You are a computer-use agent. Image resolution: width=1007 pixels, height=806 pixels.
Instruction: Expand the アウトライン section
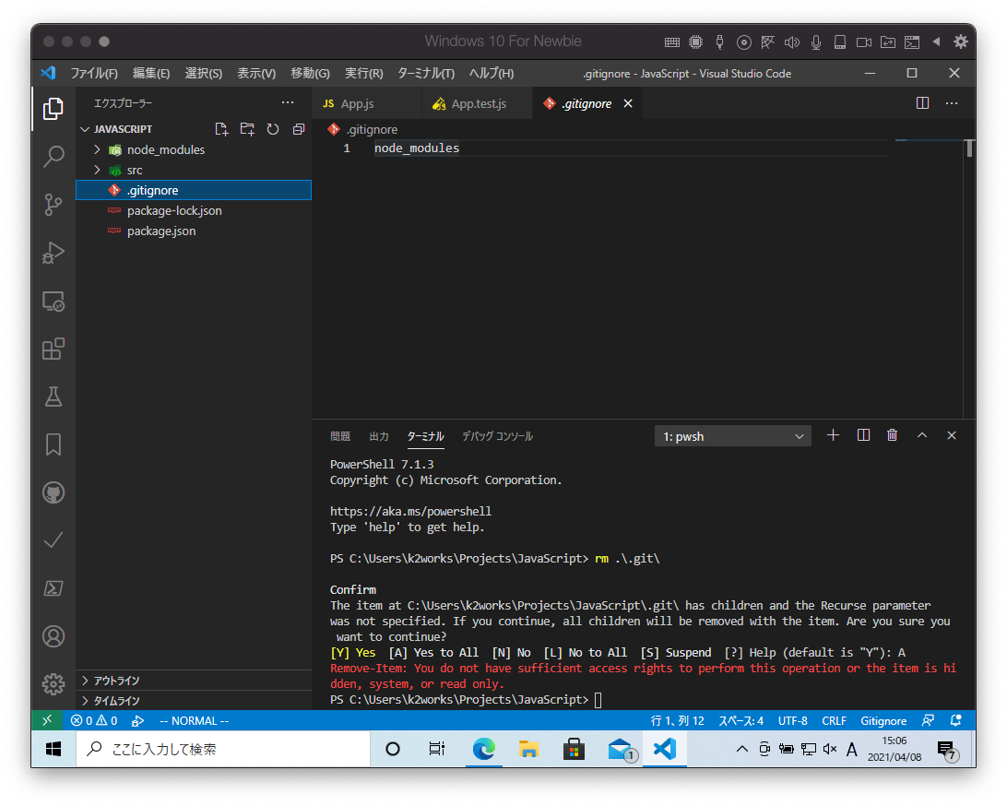tap(116, 681)
